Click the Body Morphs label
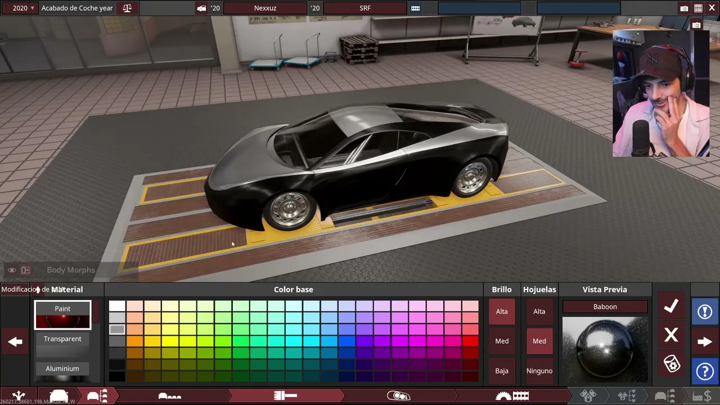720x405 pixels. [x=71, y=271]
